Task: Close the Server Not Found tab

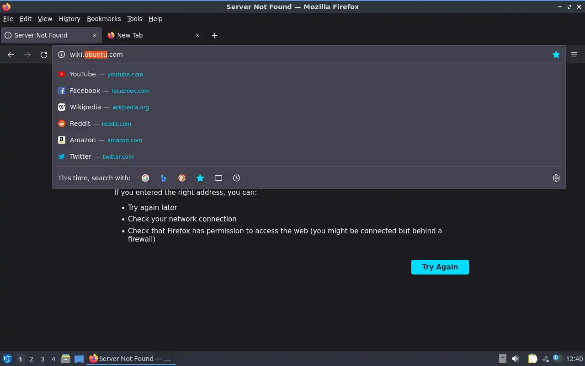Action: pyautogui.click(x=95, y=35)
